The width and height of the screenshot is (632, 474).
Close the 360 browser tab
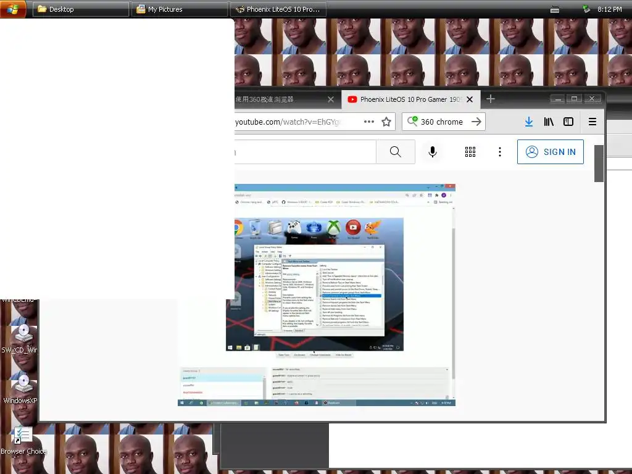click(331, 99)
